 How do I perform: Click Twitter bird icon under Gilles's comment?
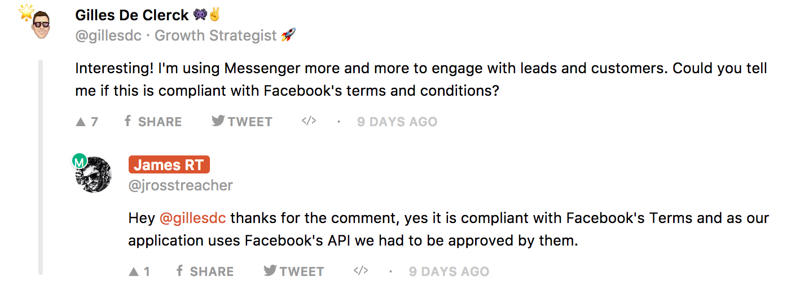tap(218, 121)
